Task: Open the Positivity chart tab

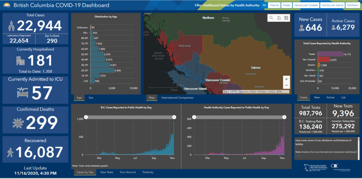Action: click(x=148, y=172)
